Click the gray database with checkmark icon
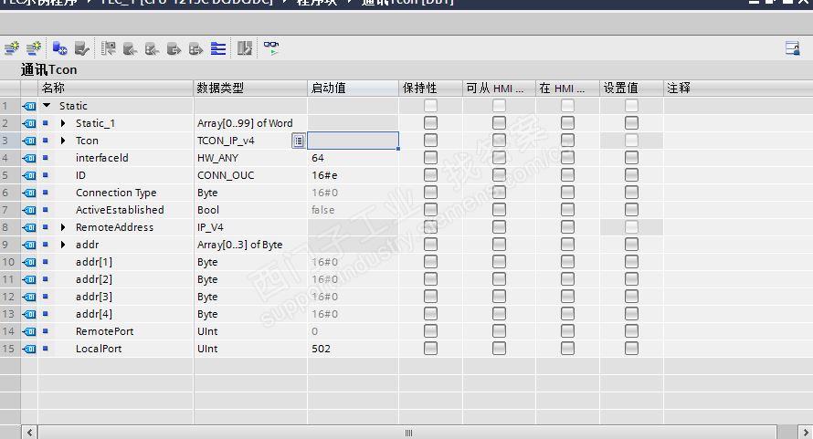This screenshot has width=813, height=439. (x=82, y=48)
